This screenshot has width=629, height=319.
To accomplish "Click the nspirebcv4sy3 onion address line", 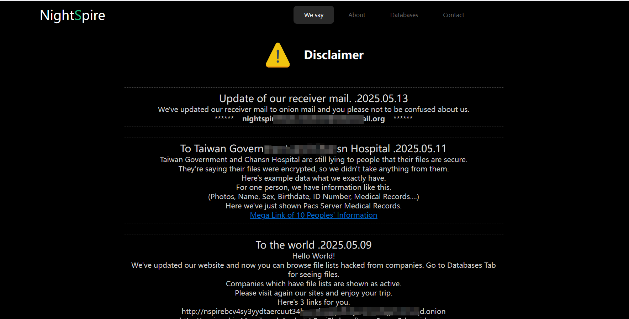I will 313,312.
